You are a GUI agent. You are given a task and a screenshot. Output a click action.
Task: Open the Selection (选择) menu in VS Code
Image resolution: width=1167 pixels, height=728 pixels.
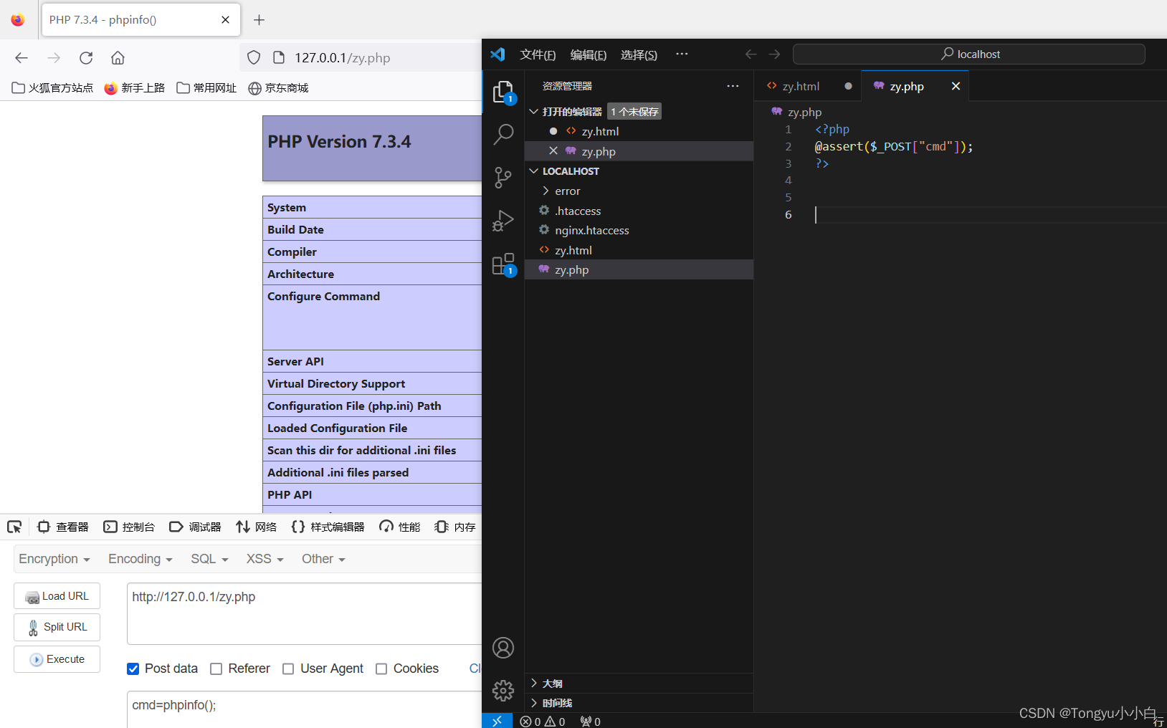coord(639,55)
